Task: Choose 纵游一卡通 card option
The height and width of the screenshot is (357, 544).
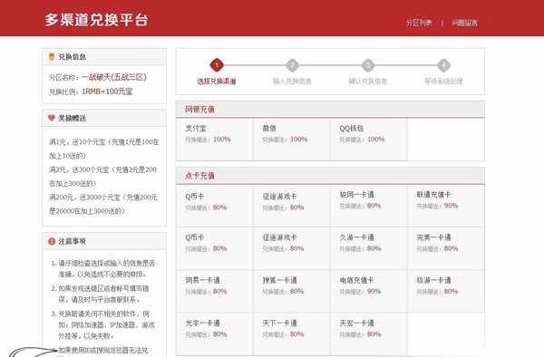Action: [x=446, y=291]
